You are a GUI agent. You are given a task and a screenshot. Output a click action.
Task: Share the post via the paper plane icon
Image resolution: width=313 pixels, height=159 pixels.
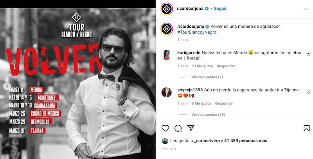point(191,128)
